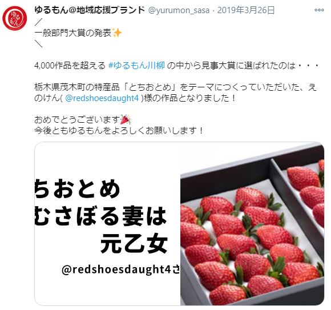Click the 元乙女 text in the image
Viewport: 331px width, 310px height.
[x=134, y=244]
